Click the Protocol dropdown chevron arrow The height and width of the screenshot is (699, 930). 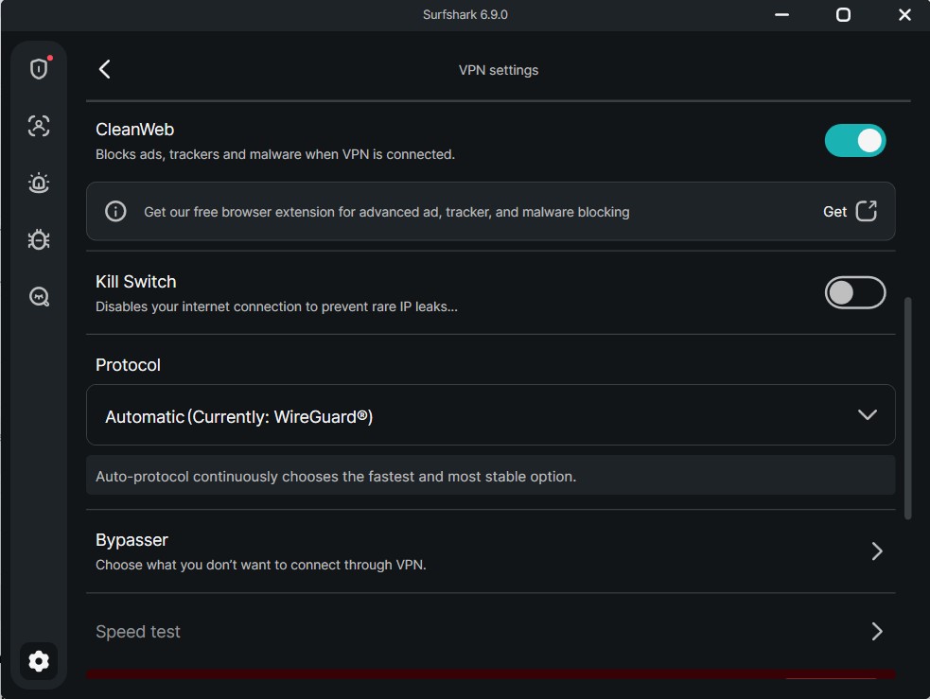tap(868, 415)
